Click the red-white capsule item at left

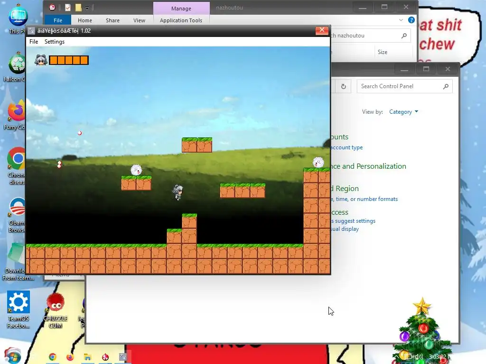(x=59, y=164)
